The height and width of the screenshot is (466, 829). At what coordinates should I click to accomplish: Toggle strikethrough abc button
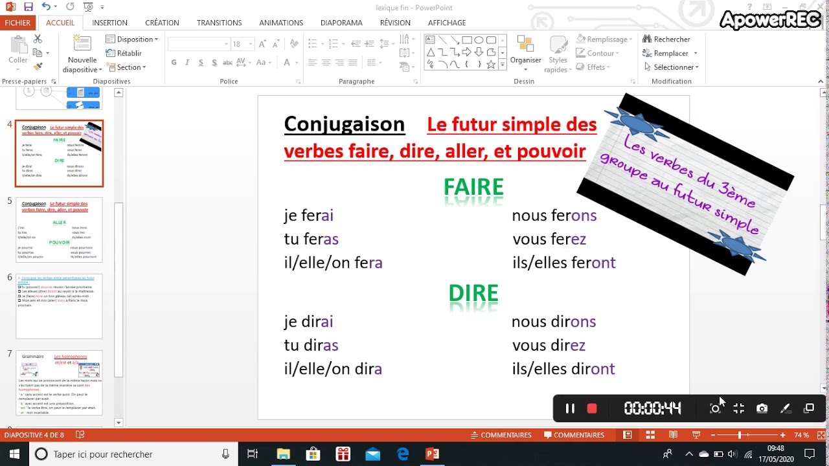point(228,63)
